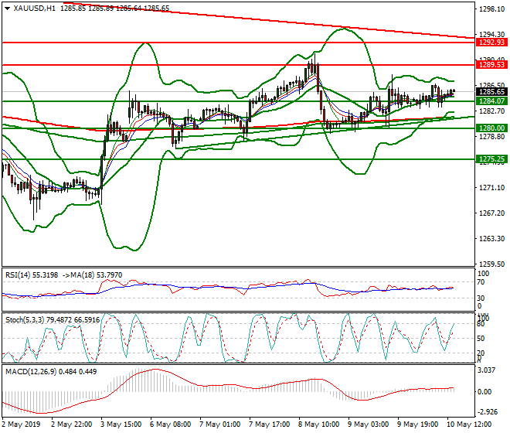Select the 1280.00 green price label
This screenshot has height=433, width=510.
click(491, 128)
